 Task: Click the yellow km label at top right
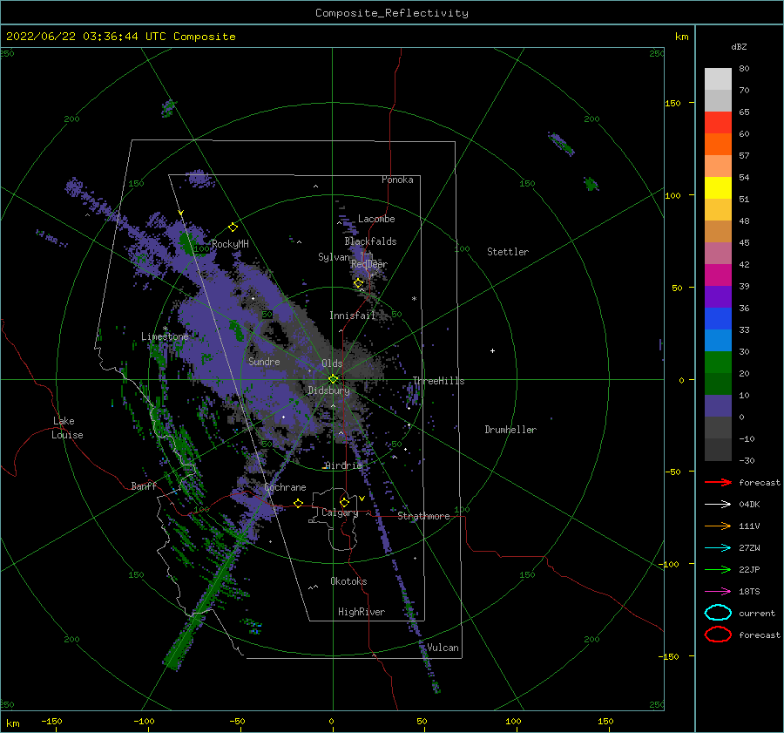coord(681,36)
